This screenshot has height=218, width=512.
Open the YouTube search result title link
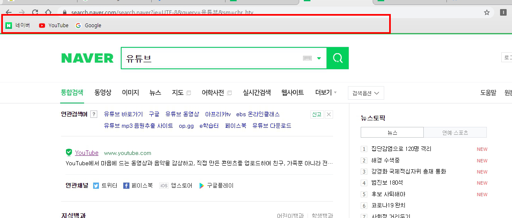87,152
